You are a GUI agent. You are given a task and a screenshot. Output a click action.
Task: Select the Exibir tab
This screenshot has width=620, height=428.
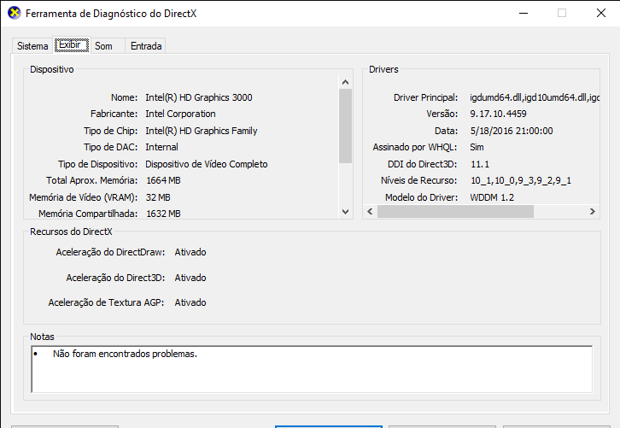click(x=71, y=44)
